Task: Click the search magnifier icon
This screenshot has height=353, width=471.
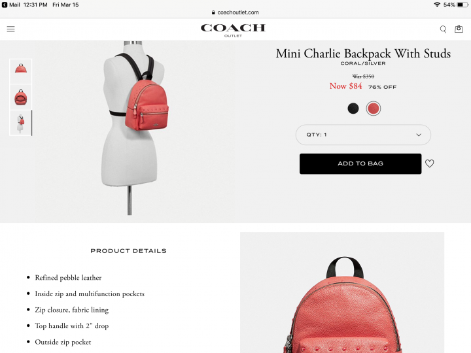Action: [443, 29]
